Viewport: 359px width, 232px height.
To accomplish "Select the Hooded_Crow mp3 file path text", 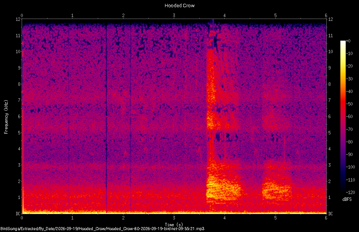I will (102, 229).
